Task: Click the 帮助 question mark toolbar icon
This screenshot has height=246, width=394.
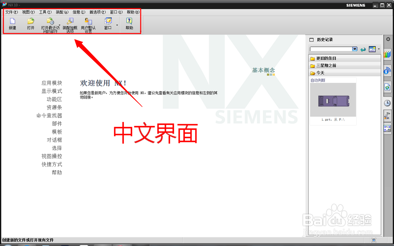Action: [x=129, y=21]
